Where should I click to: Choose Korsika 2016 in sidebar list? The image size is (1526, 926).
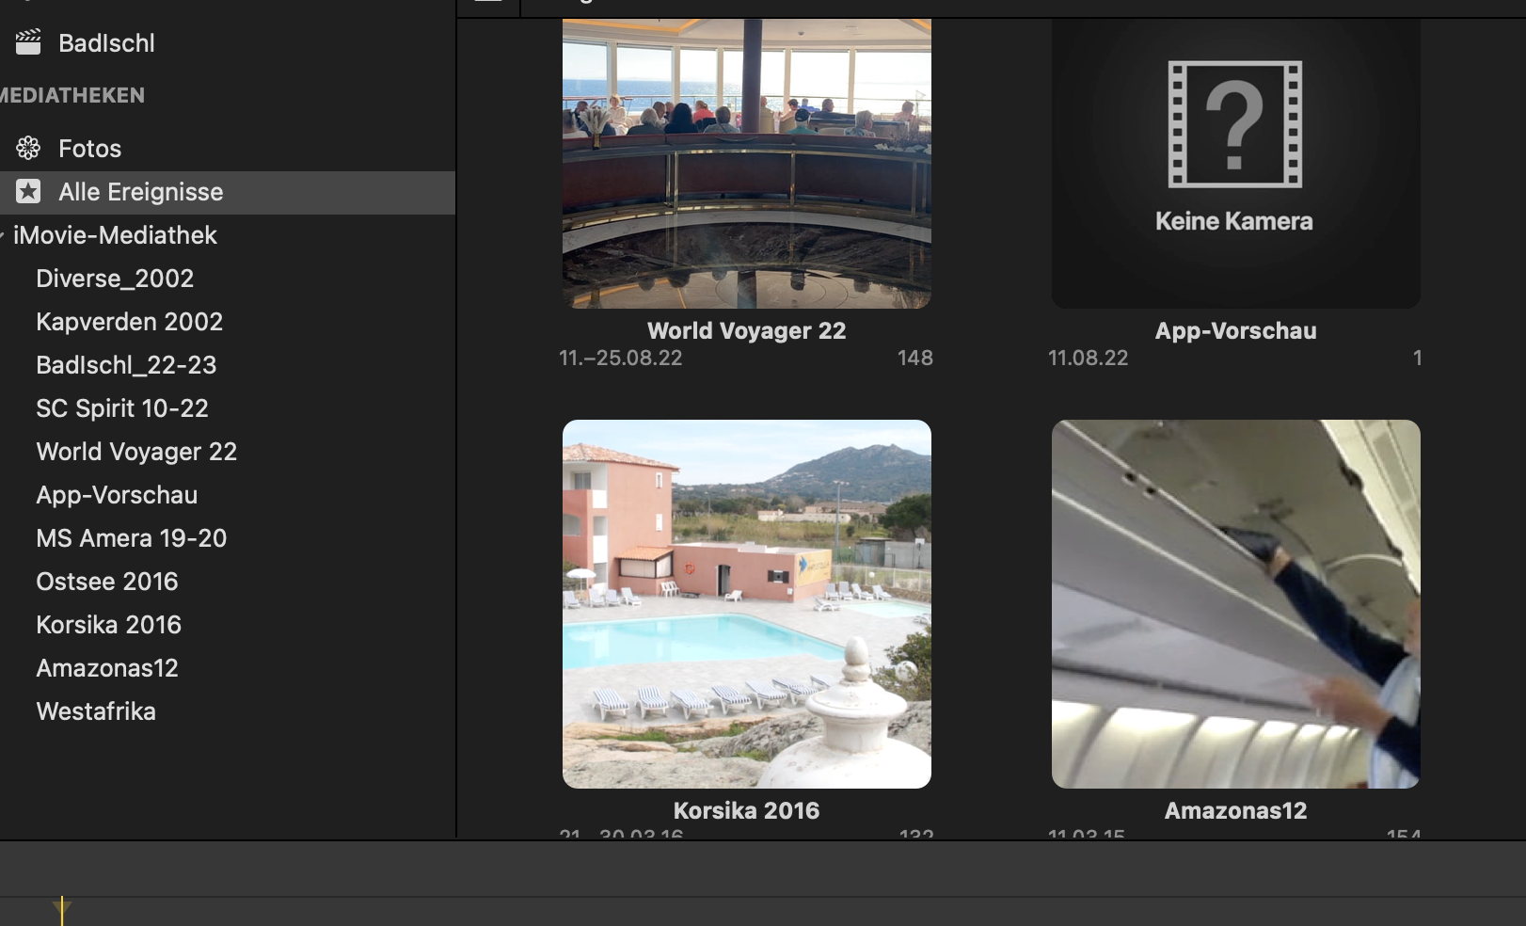point(109,625)
